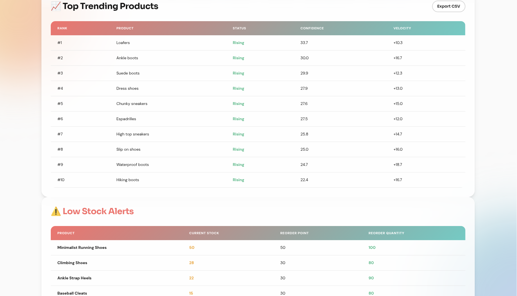This screenshot has width=517, height=296.
Task: Click the Current Stock column header
Action: pos(204,233)
